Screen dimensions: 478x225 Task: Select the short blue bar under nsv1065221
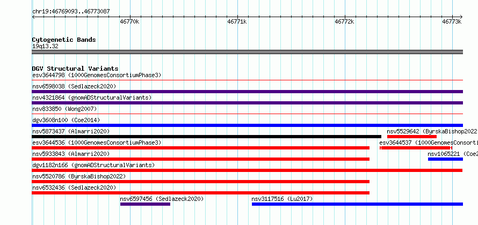click(445, 159)
